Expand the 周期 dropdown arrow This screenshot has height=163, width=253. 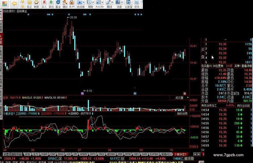pos(93,2)
